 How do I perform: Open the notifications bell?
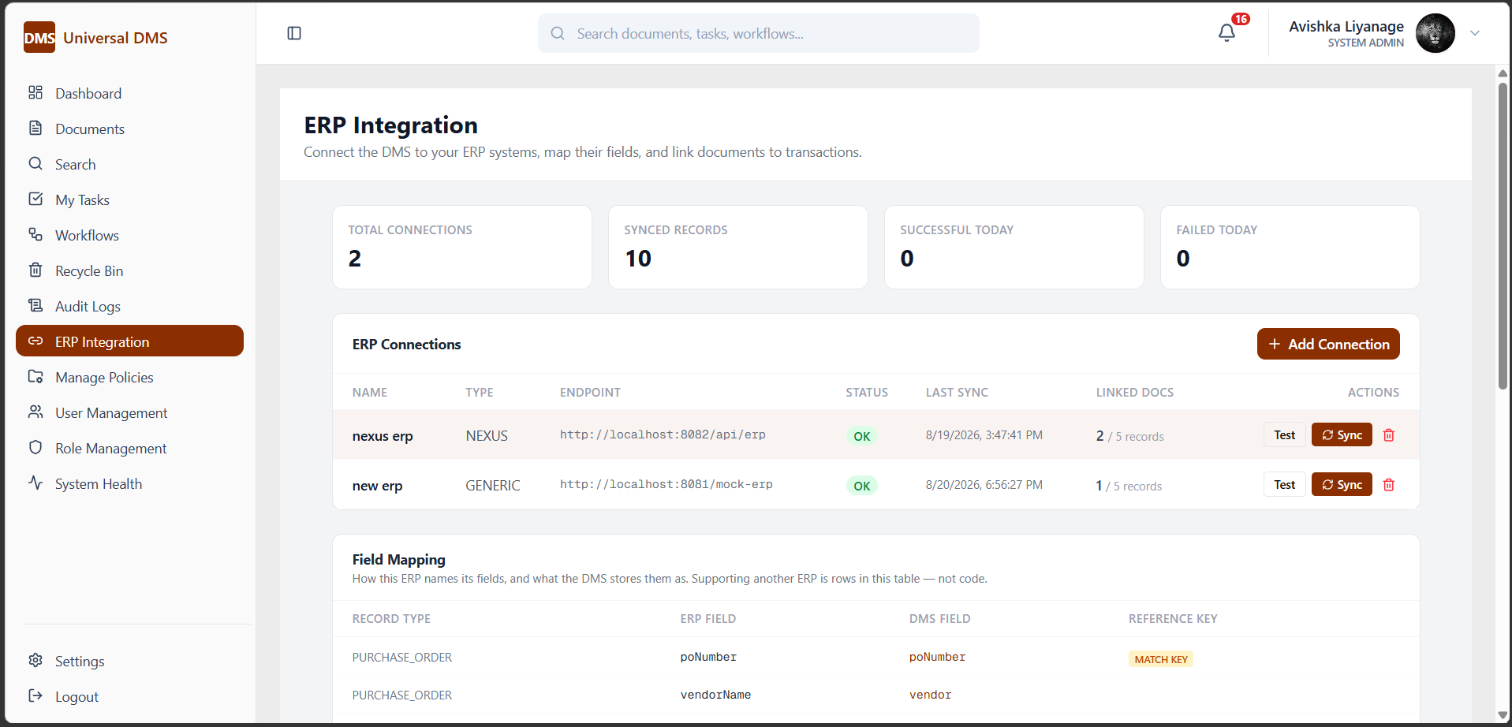1226,32
